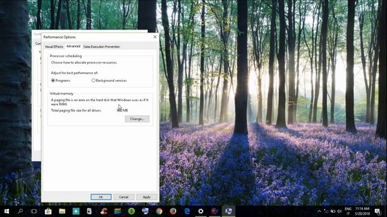Select the active System Properties taskbar icon

[229, 211]
